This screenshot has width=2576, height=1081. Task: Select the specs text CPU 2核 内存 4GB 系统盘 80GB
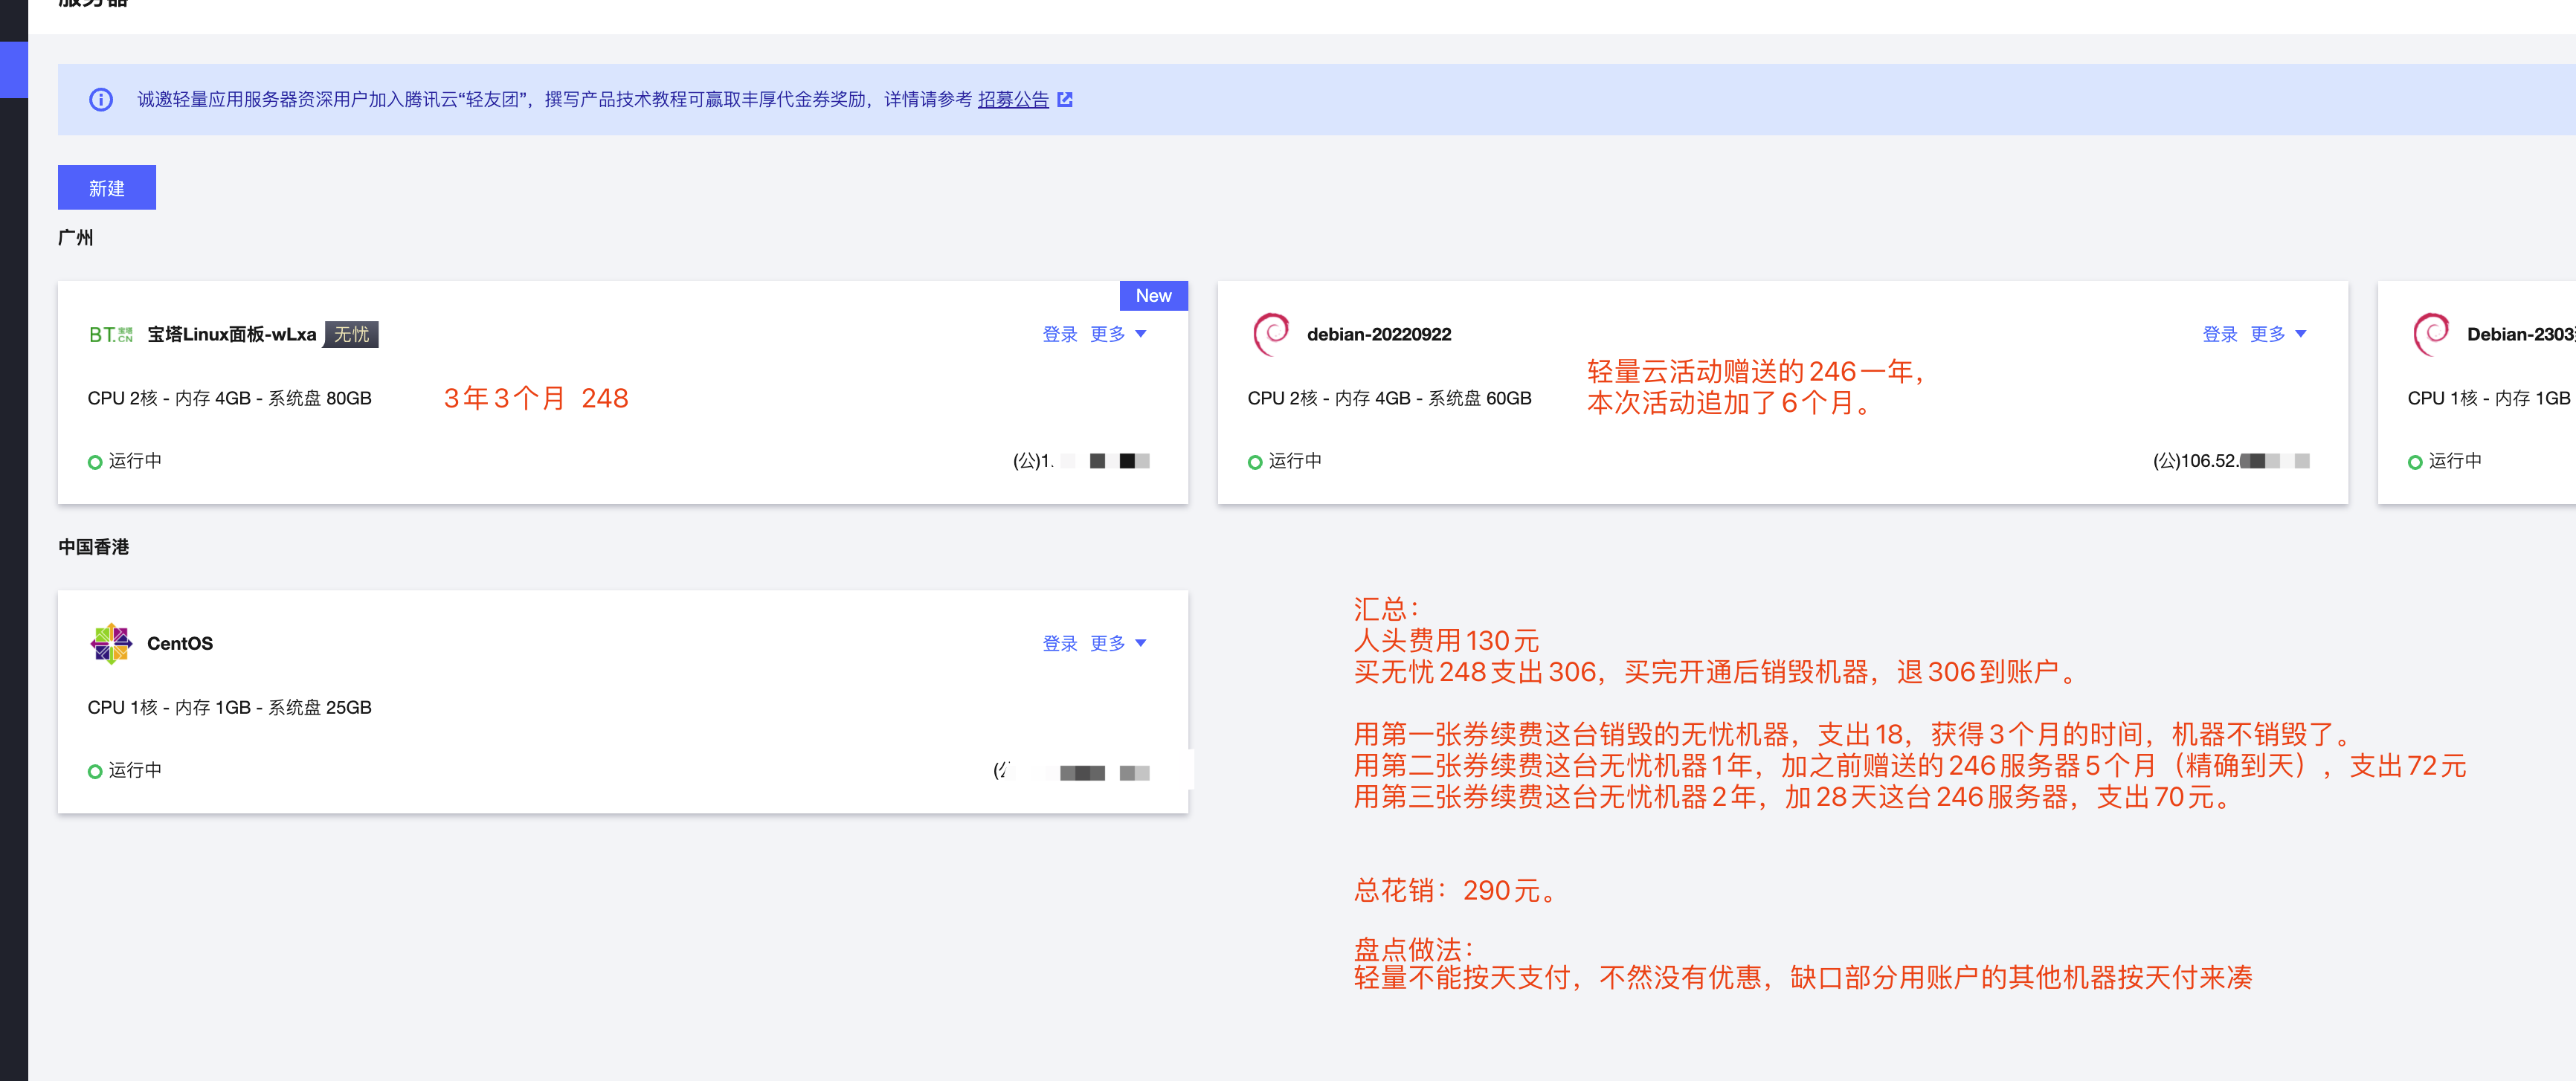[x=230, y=398]
